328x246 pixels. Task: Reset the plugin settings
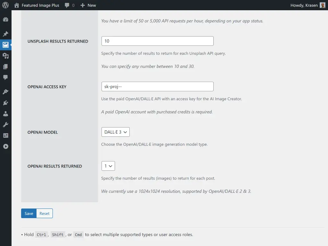pyautogui.click(x=45, y=213)
